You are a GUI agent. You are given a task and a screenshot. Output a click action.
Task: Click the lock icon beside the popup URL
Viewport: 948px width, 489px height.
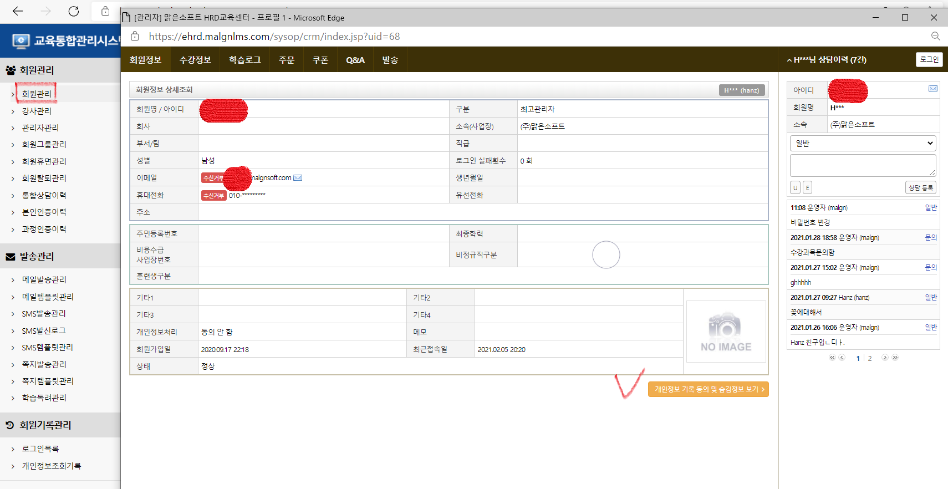coord(135,36)
